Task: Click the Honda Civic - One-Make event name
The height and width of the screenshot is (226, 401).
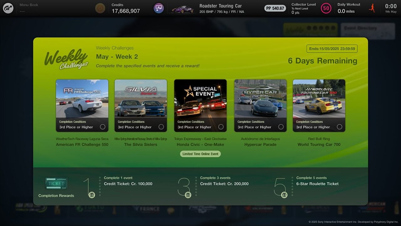Action: point(200,144)
